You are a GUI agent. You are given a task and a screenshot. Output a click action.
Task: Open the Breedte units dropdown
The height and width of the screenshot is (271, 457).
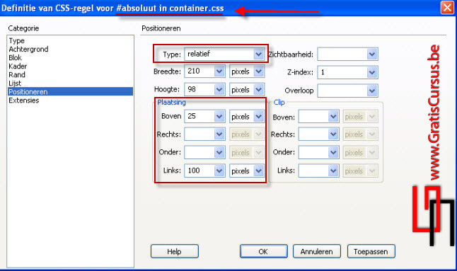point(258,71)
